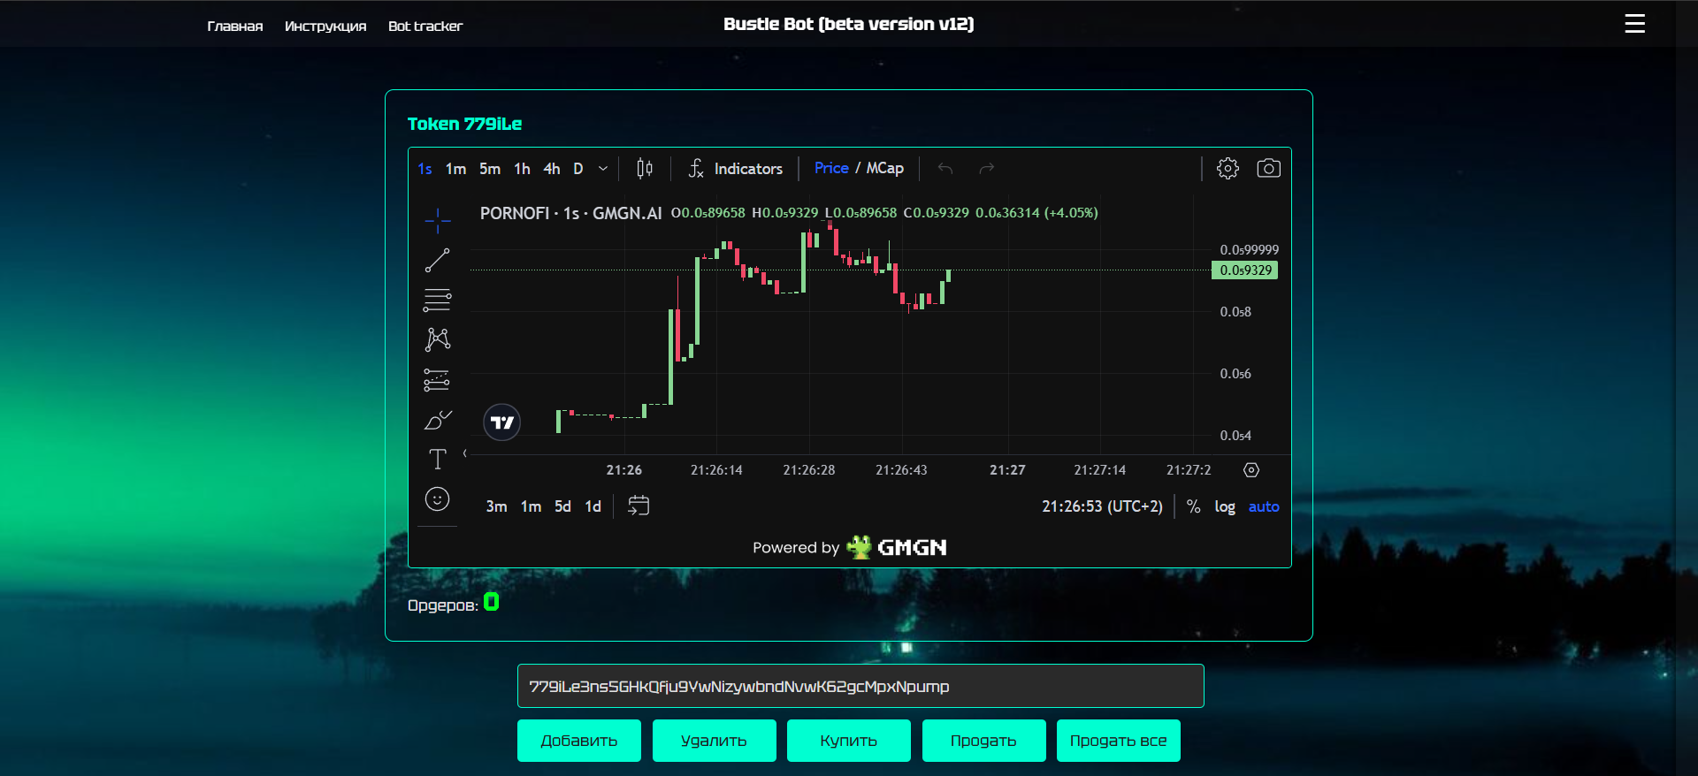Toggle logarithmic scale with log
The height and width of the screenshot is (776, 1698).
(1224, 506)
